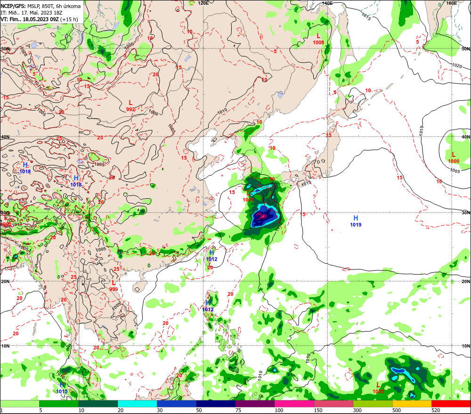Click the green 5–10 mm legend swatch
Screen dimensions: 471x414
pos(59,404)
